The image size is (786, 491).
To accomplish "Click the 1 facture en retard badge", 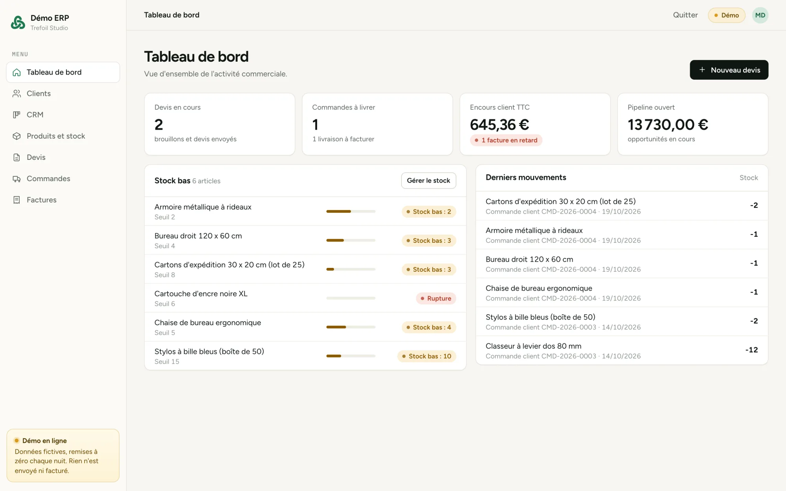I will (506, 140).
